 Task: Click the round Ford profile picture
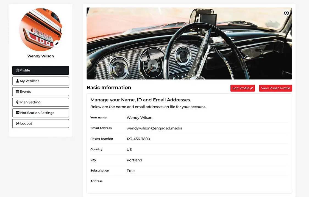(x=39, y=29)
